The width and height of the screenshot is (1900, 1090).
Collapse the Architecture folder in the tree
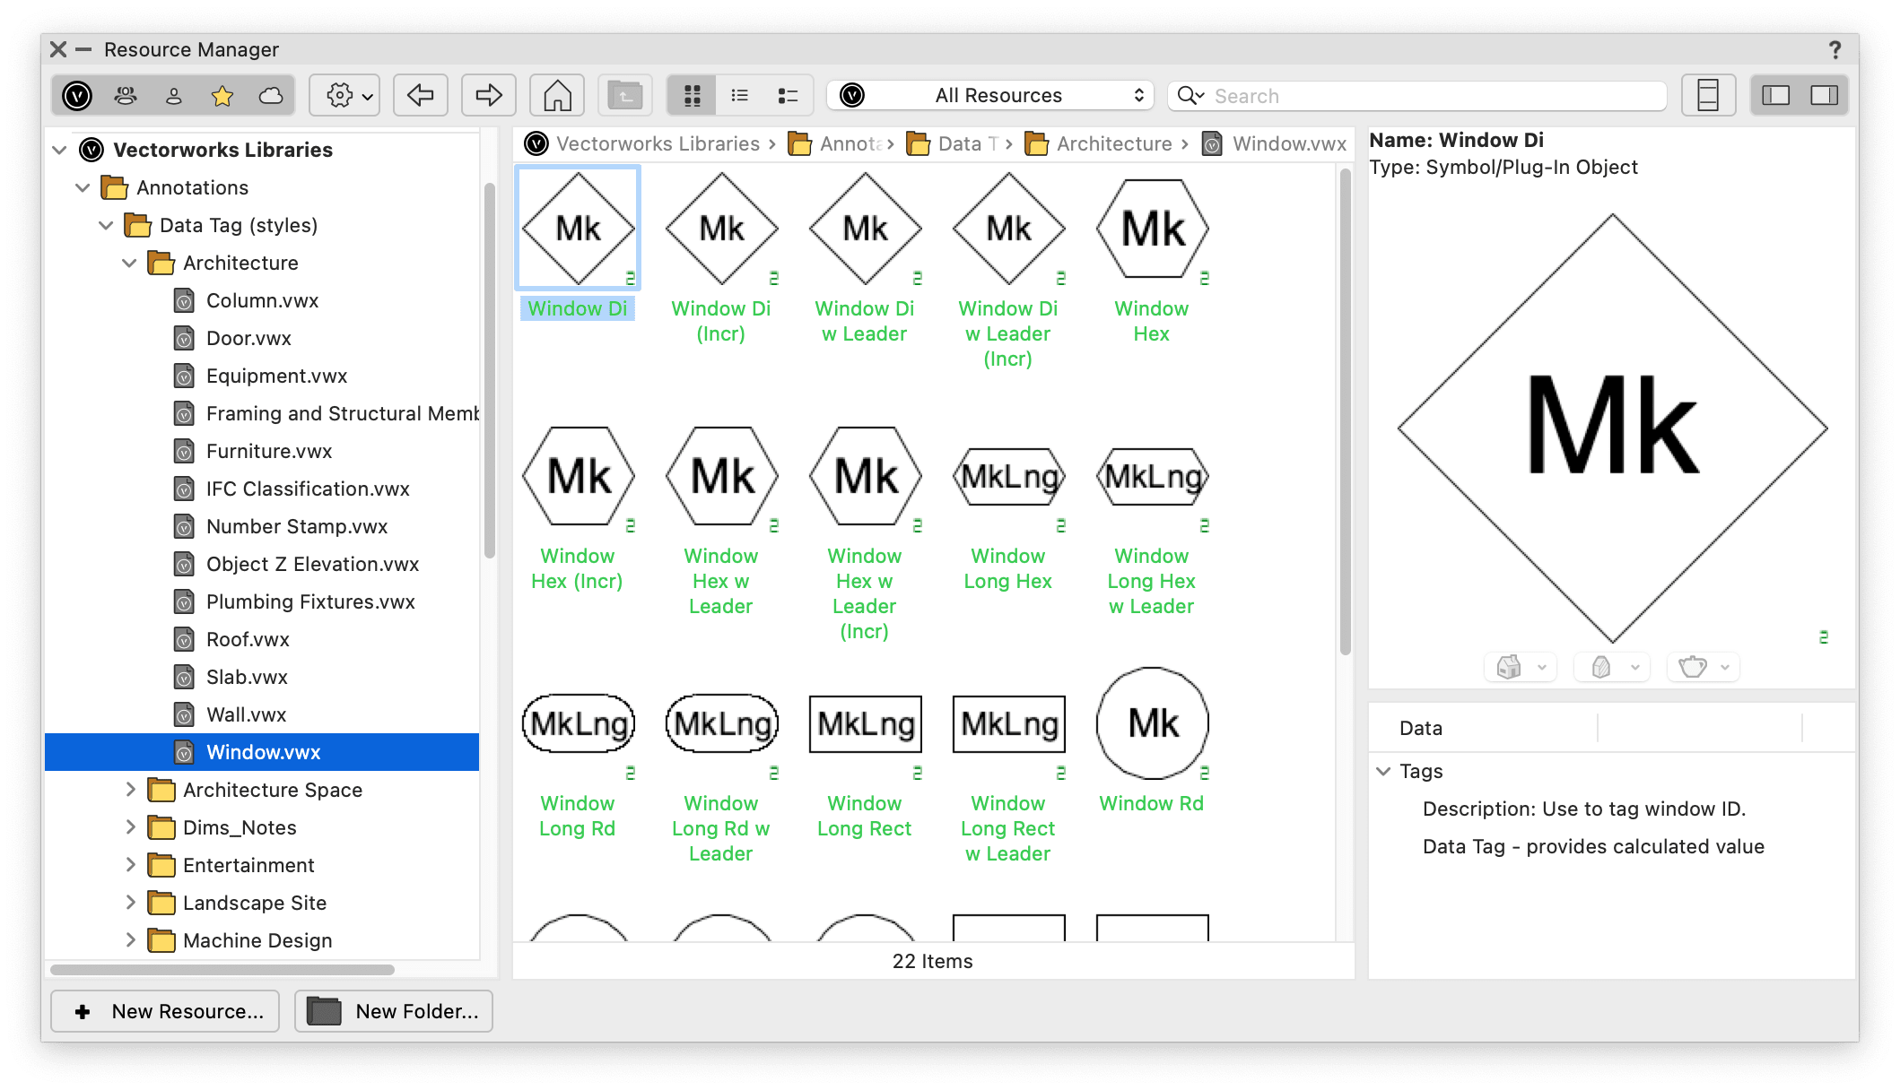pyautogui.click(x=128, y=263)
